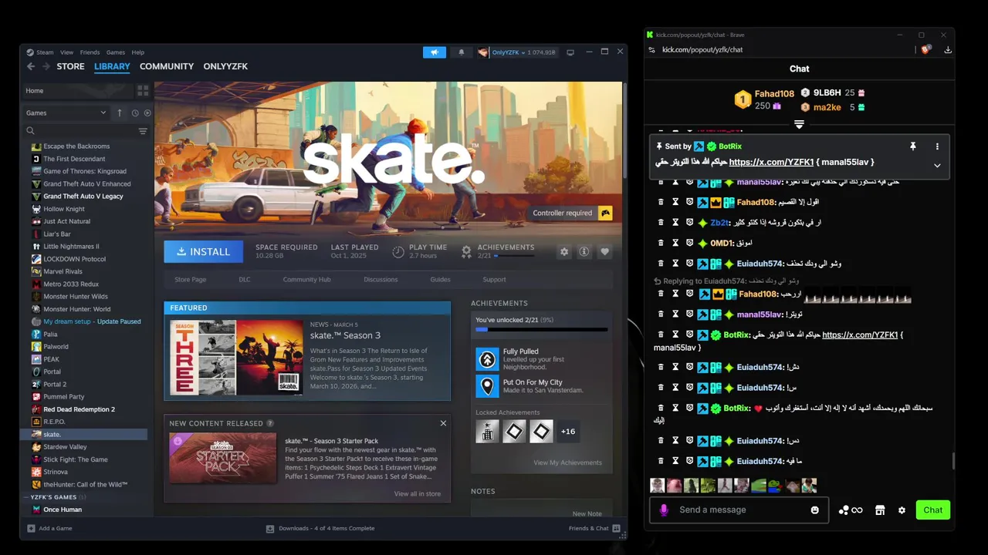Switch library to collections grid view
Viewport: 988px width, 555px height.
[143, 91]
